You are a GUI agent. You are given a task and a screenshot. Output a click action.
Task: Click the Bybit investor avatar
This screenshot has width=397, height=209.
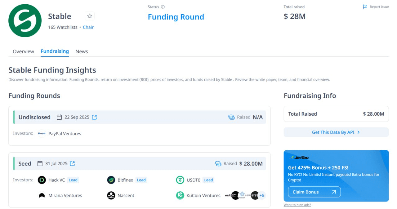point(255,195)
